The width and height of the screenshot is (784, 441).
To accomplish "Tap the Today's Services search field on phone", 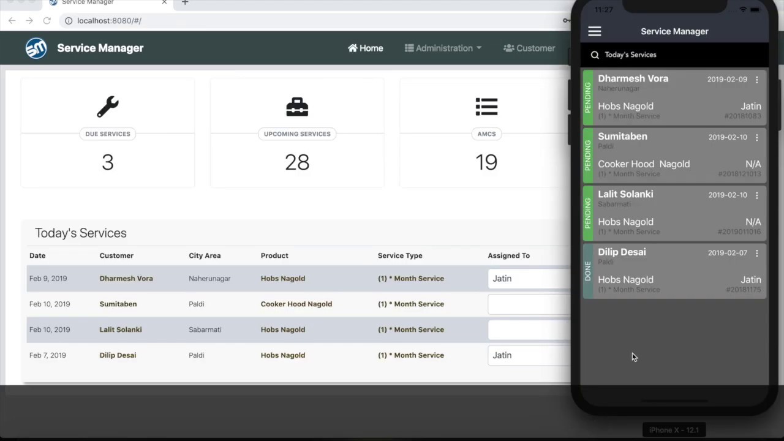I will [674, 55].
